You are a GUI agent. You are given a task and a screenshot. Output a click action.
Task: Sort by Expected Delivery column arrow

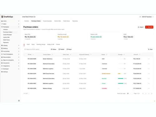click(91, 55)
